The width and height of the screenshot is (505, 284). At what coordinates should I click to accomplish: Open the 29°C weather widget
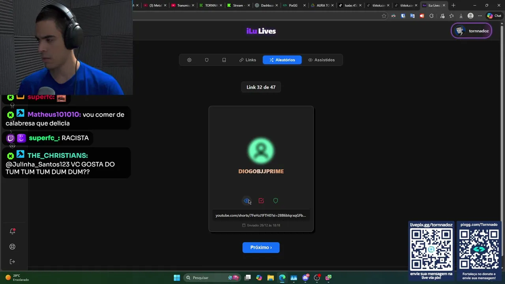point(17,278)
